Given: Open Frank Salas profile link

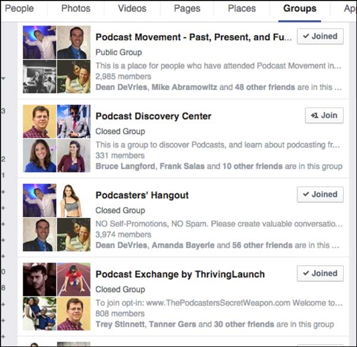Looking at the screenshot, I should click(x=182, y=166).
